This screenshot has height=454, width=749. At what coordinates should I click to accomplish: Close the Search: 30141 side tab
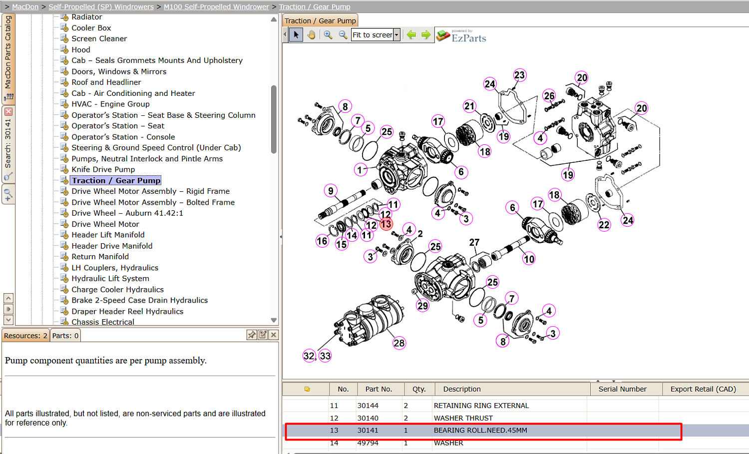tap(8, 111)
